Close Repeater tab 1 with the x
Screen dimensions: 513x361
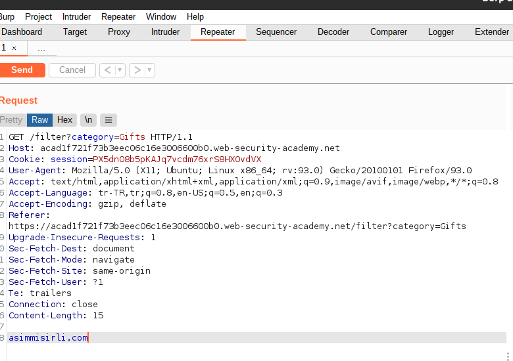14,49
